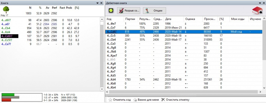Click the crossed tools icon for Очистить отметку
Screen dimensions: 266x103
[163, 100]
